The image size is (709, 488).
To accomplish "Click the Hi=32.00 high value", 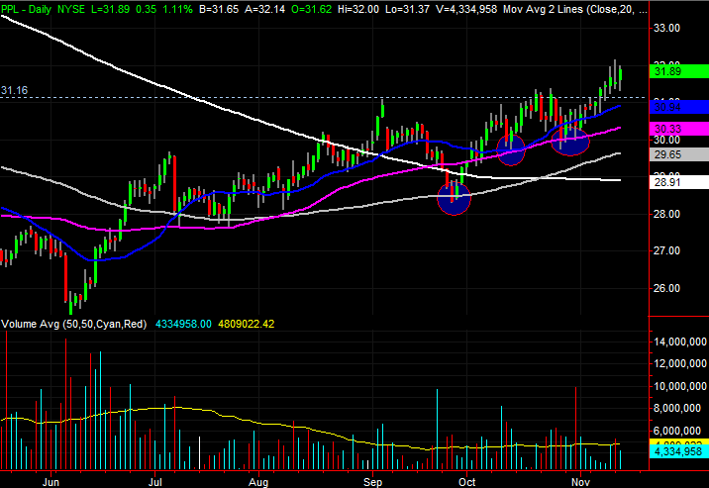I will click(x=358, y=9).
